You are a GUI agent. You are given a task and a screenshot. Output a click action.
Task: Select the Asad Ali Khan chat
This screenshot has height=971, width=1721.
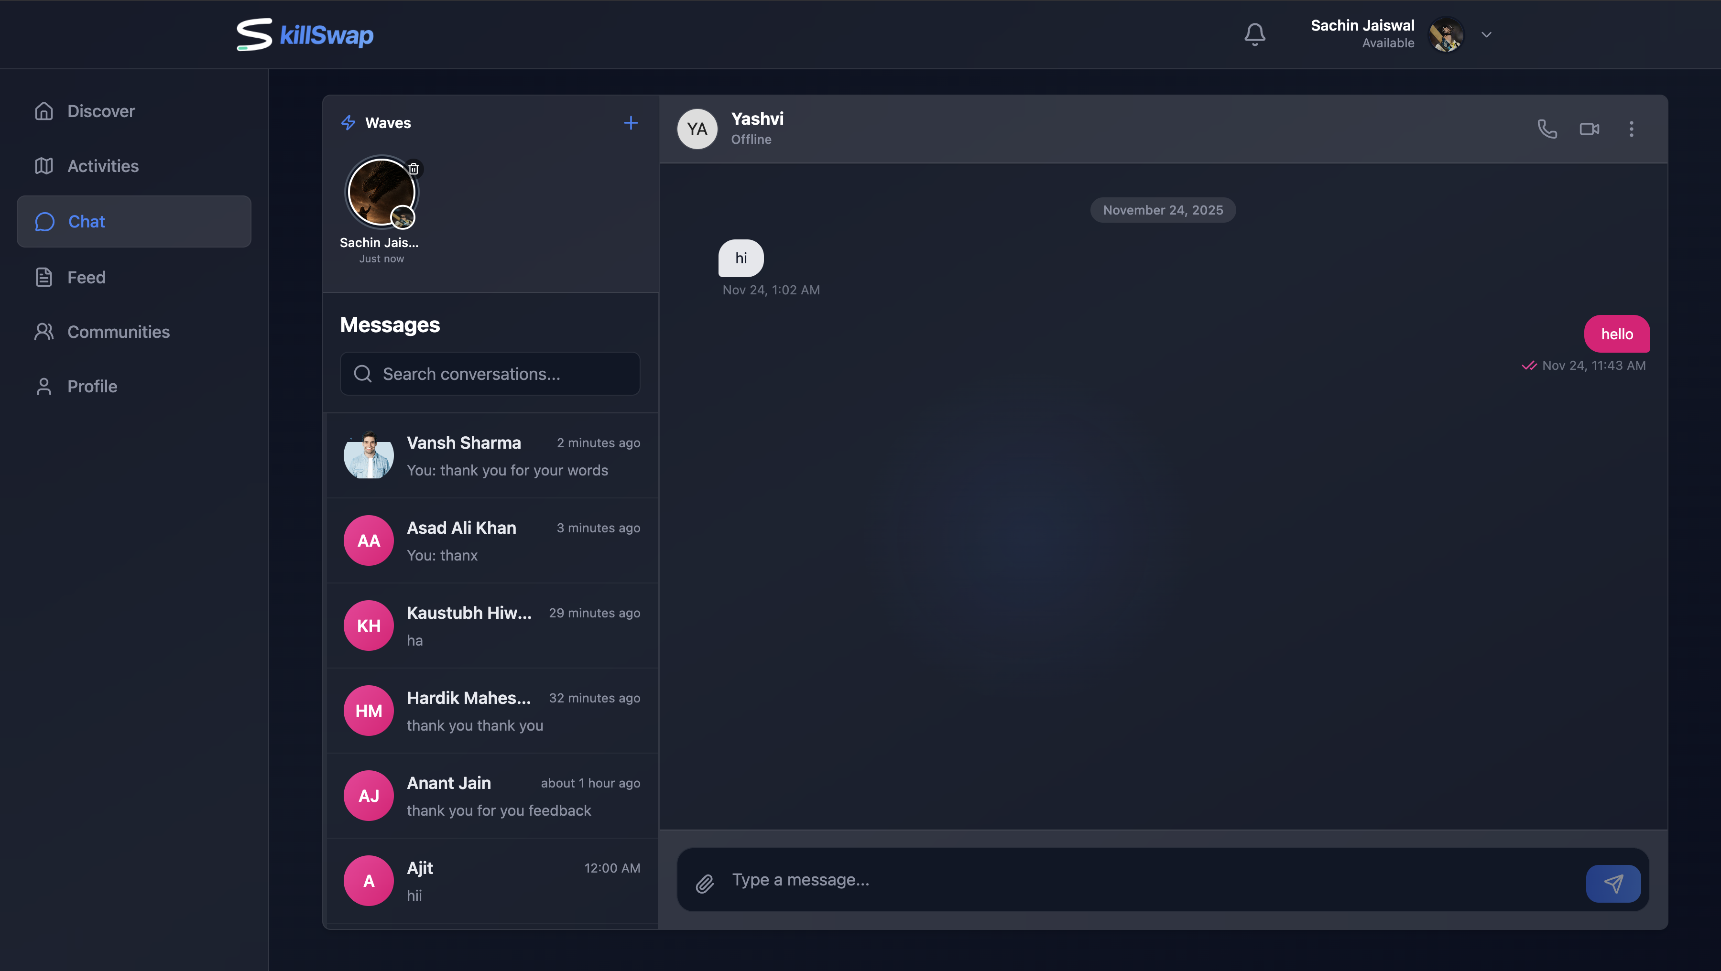[491, 541]
